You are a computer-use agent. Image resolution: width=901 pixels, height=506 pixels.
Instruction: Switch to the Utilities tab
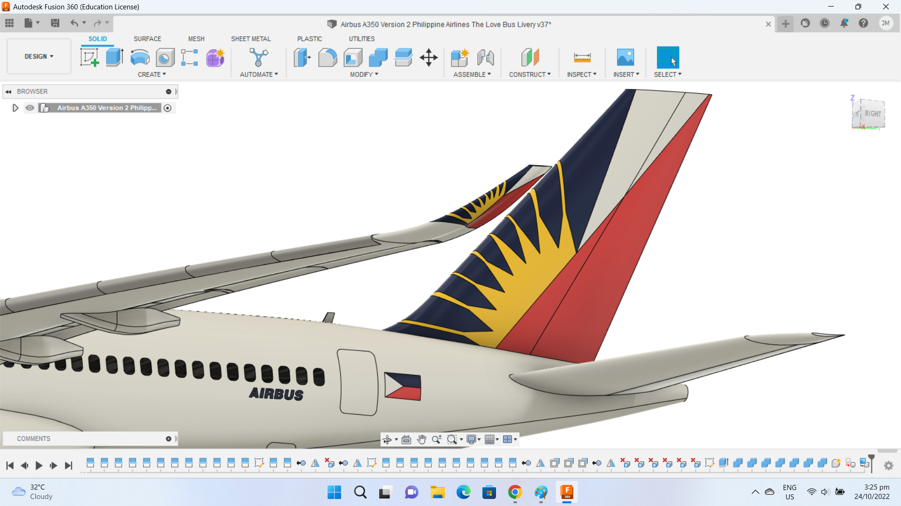point(361,39)
